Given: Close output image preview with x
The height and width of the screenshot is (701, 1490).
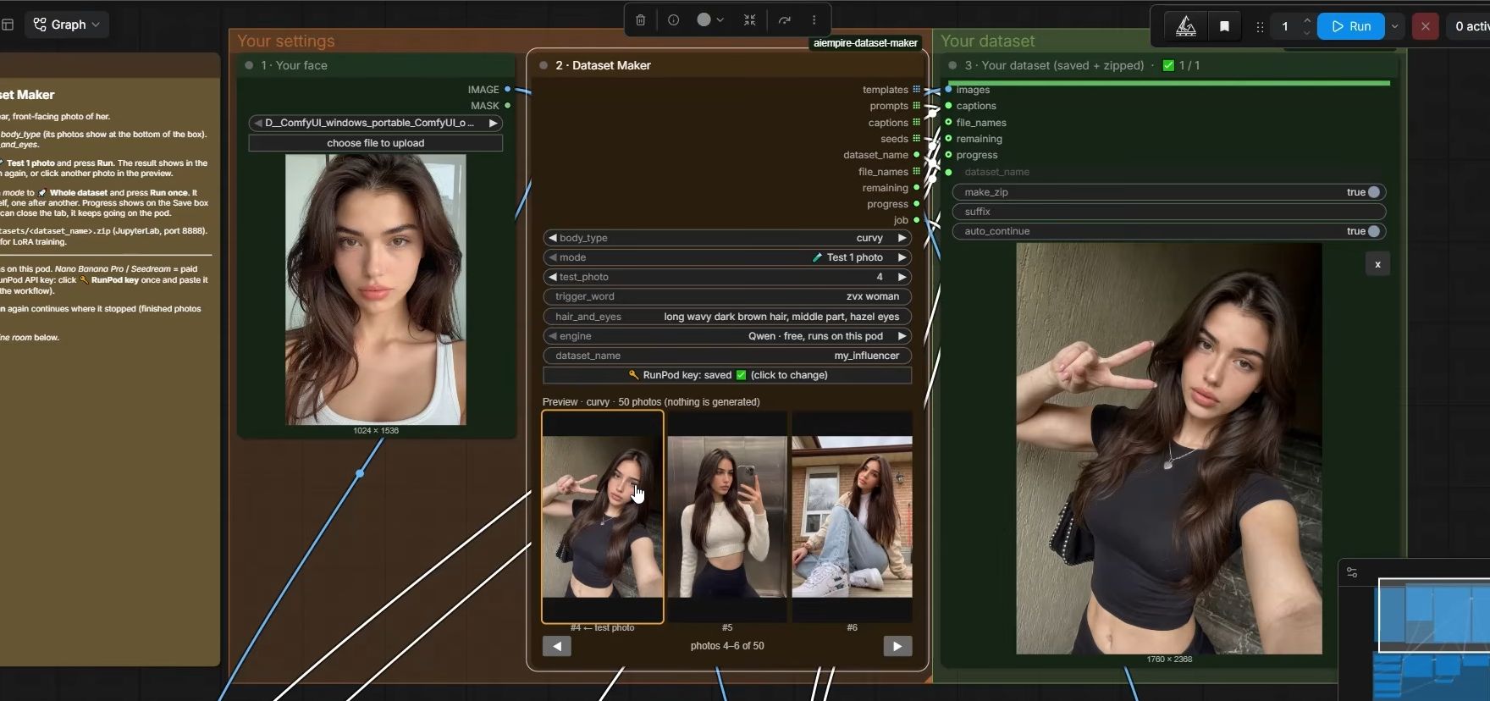Looking at the screenshot, I should click(1377, 264).
